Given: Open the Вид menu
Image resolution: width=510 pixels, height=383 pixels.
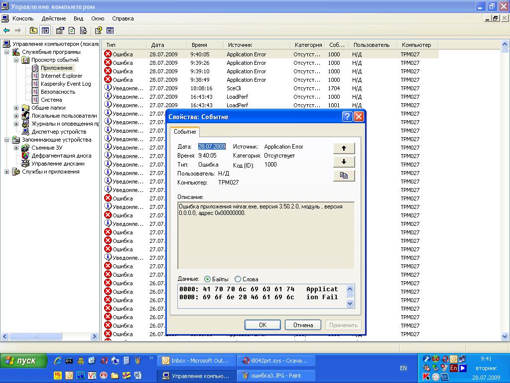Looking at the screenshot, I should [x=78, y=18].
